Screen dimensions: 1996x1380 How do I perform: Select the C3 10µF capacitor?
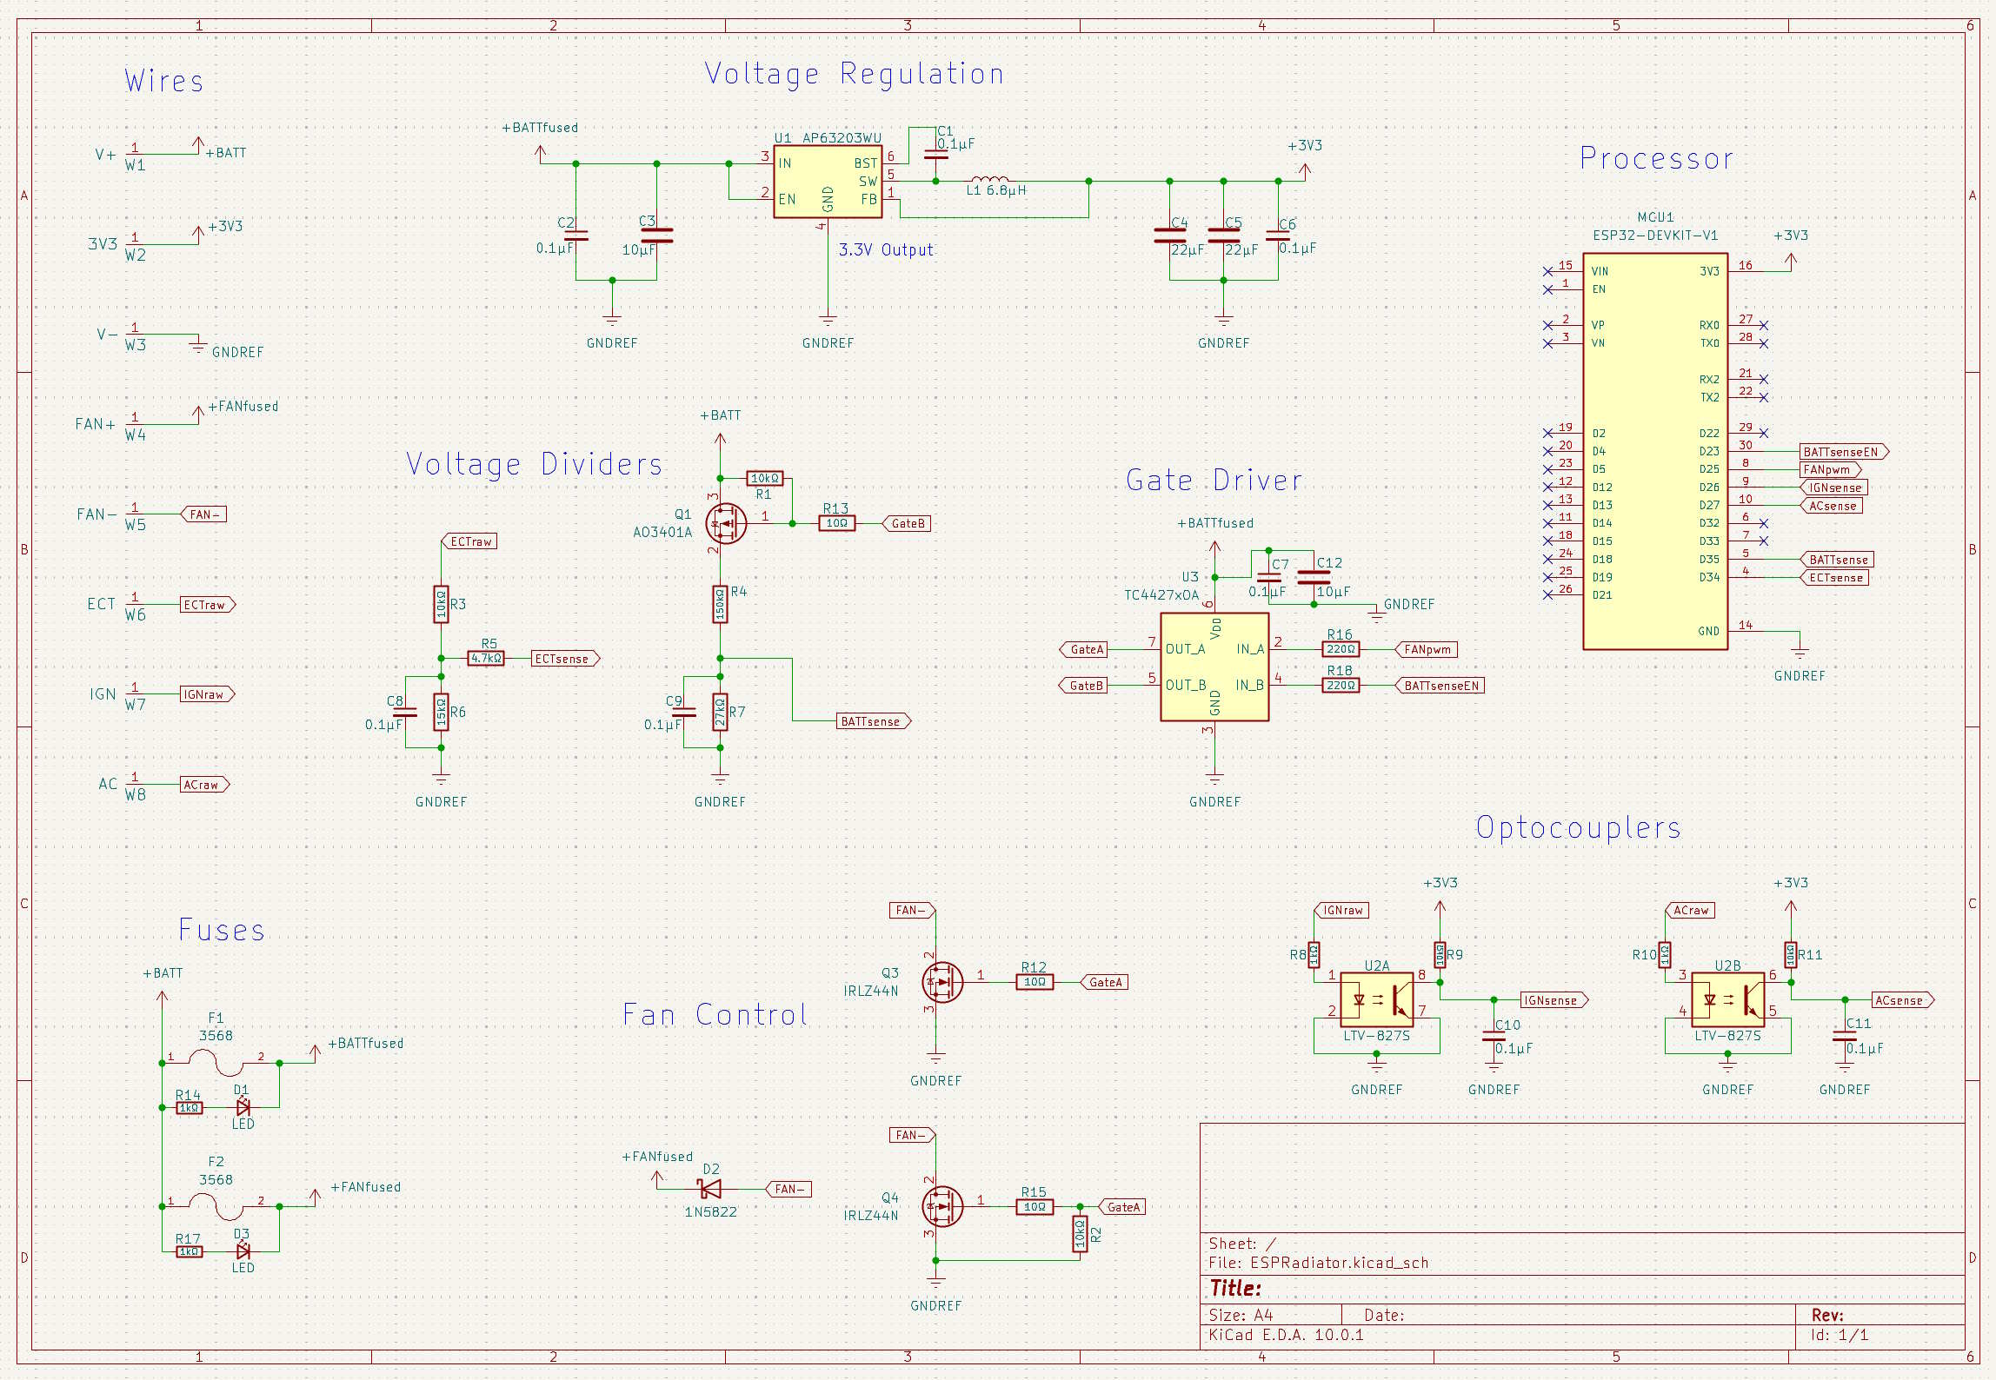point(656,235)
